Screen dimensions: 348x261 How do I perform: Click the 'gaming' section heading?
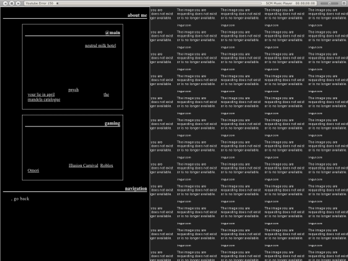tap(112, 123)
